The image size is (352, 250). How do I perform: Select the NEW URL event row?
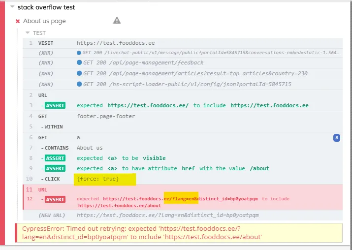coord(167,215)
